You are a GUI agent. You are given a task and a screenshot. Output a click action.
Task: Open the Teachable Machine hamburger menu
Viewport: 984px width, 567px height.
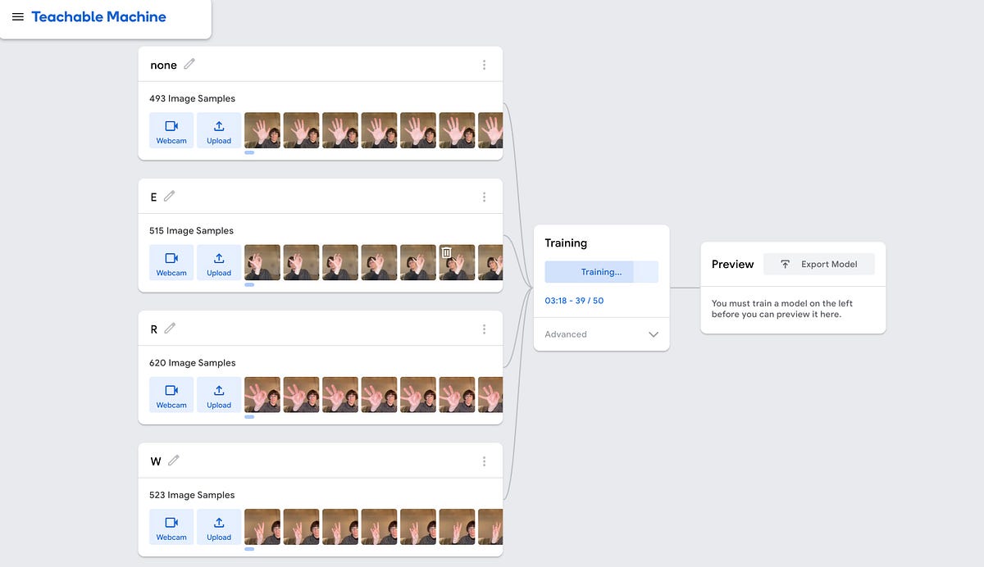pyautogui.click(x=18, y=16)
